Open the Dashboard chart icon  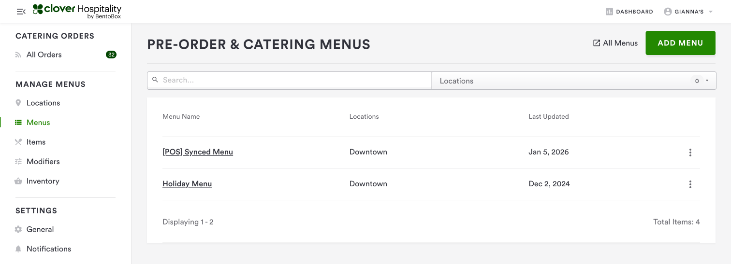click(x=609, y=12)
